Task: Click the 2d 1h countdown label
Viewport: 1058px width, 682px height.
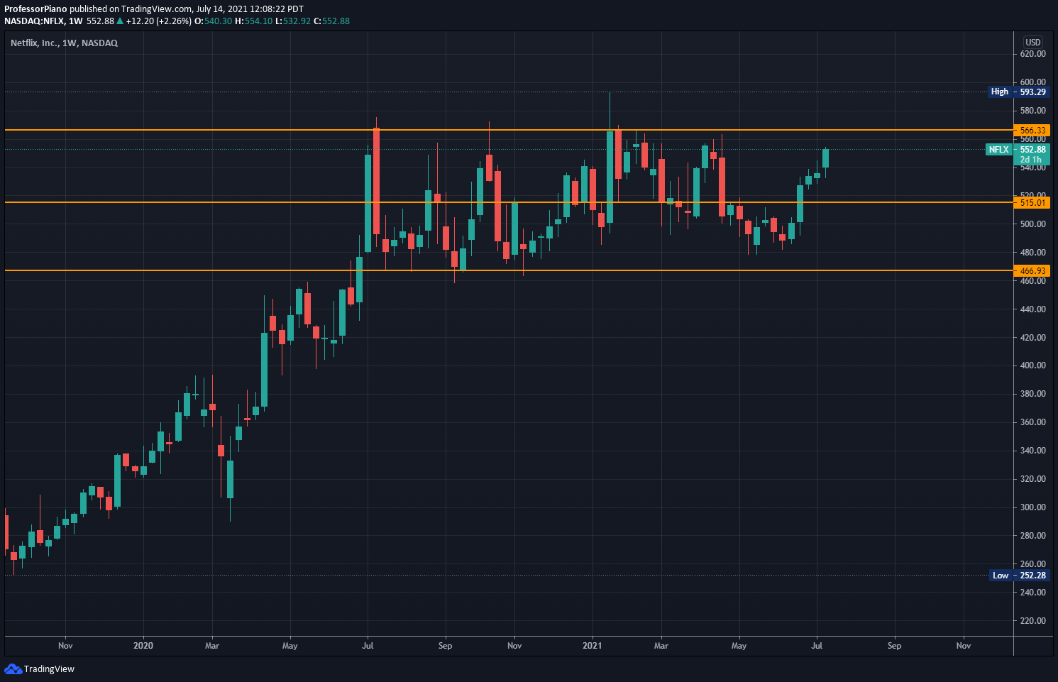Action: point(1031,160)
